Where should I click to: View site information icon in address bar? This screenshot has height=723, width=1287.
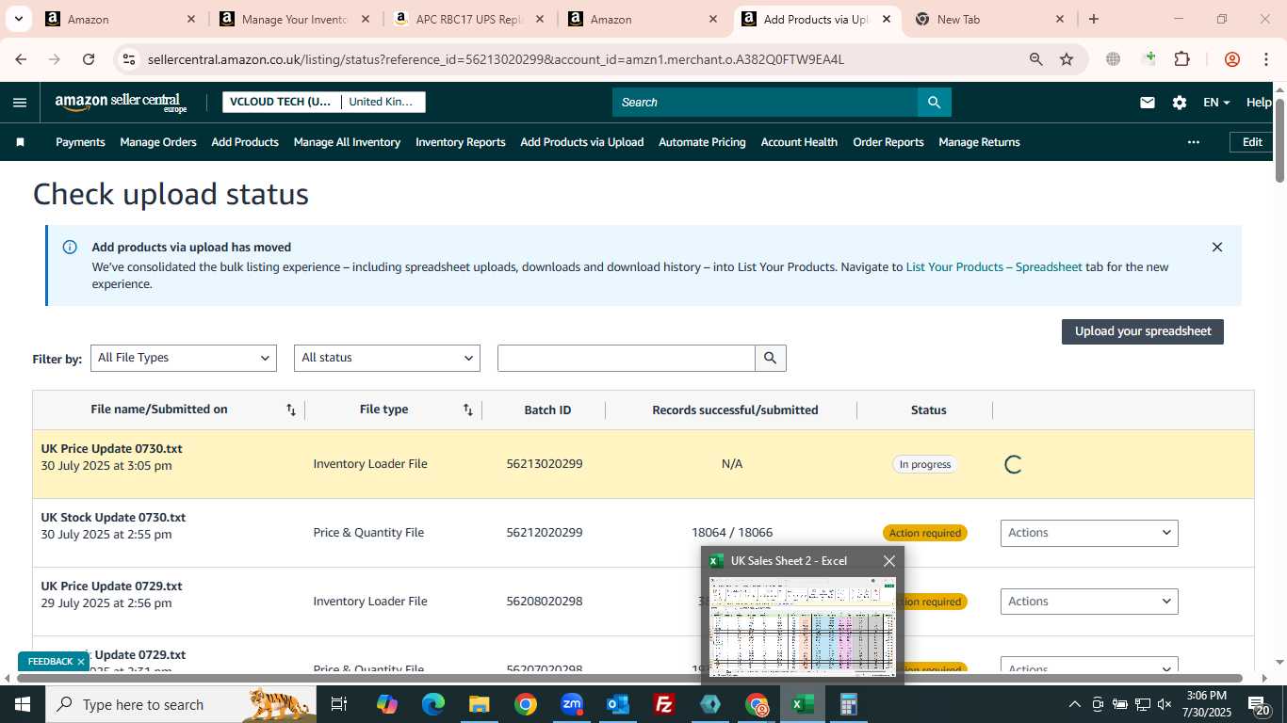pos(129,59)
